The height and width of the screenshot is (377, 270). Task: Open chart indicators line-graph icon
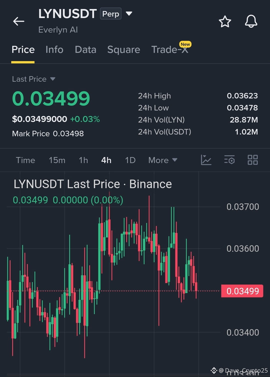click(x=206, y=160)
